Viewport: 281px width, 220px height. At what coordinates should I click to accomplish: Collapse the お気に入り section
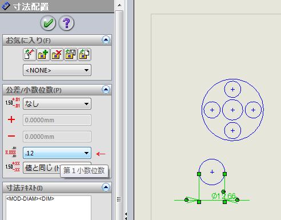point(106,40)
